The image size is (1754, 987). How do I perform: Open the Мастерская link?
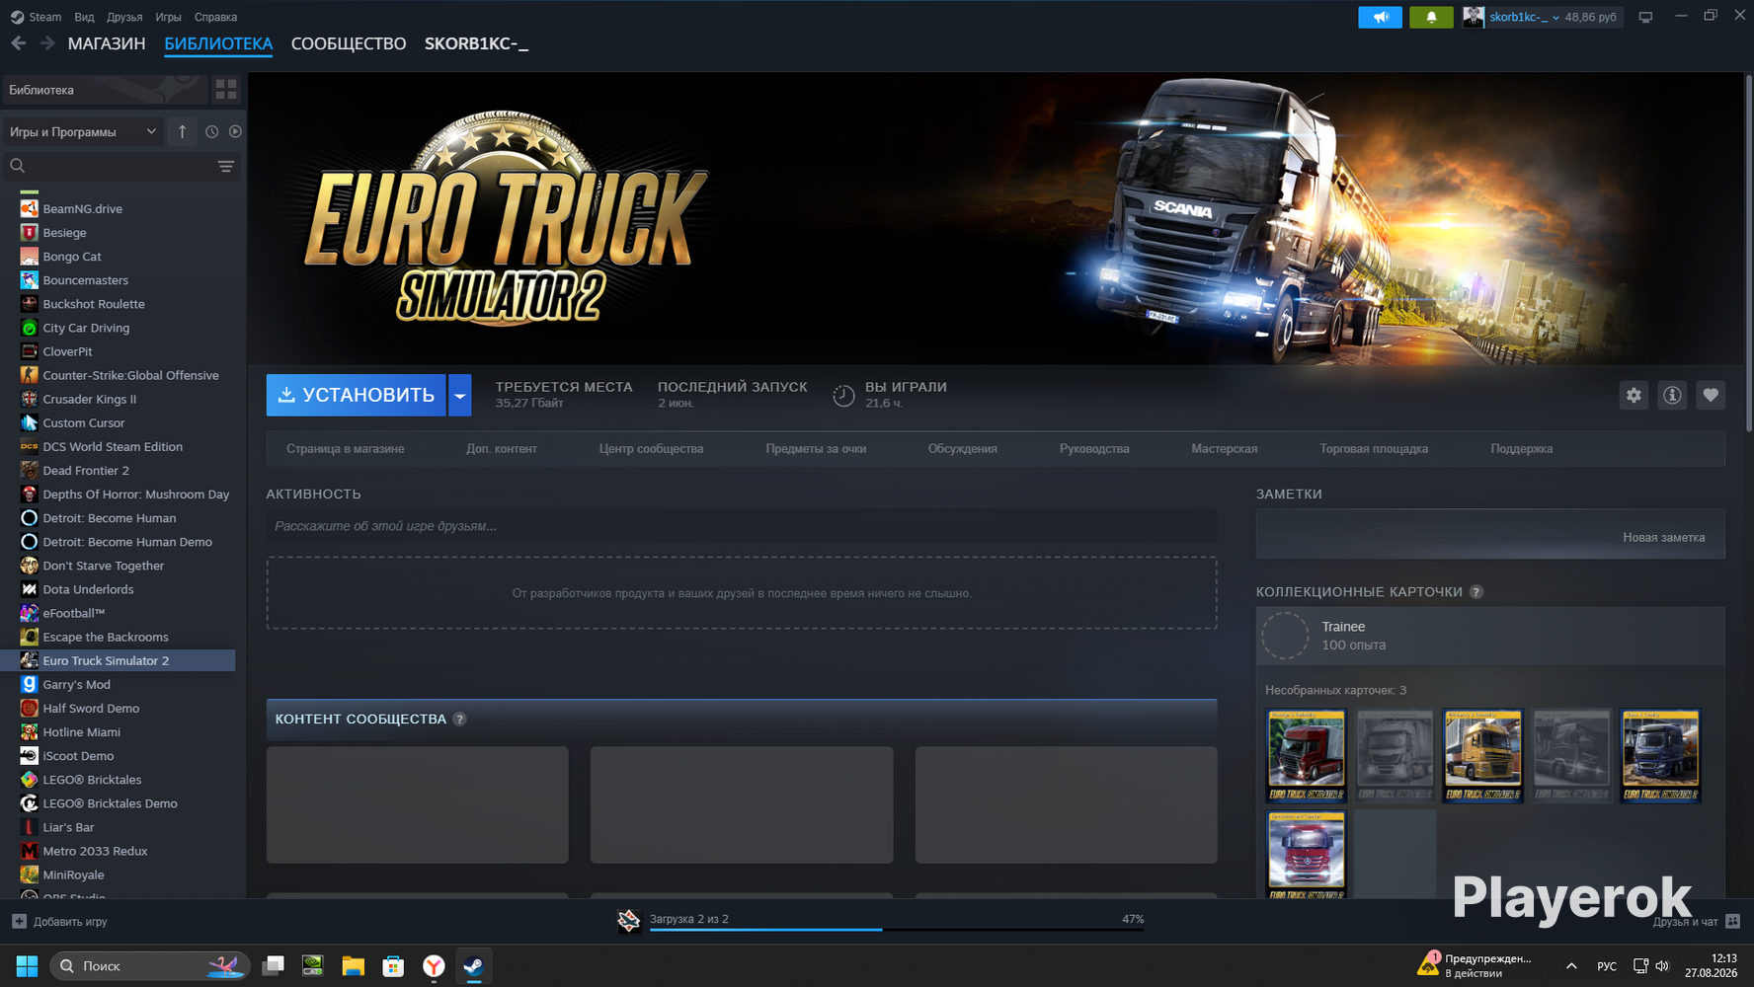click(x=1225, y=449)
